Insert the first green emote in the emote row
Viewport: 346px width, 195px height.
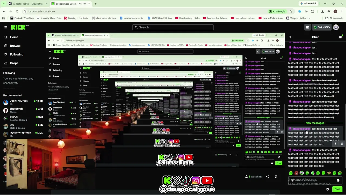point(291,173)
